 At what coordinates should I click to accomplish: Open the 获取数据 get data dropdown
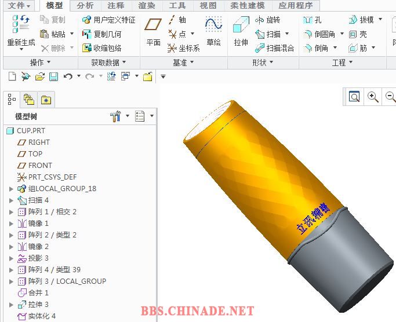coord(108,63)
